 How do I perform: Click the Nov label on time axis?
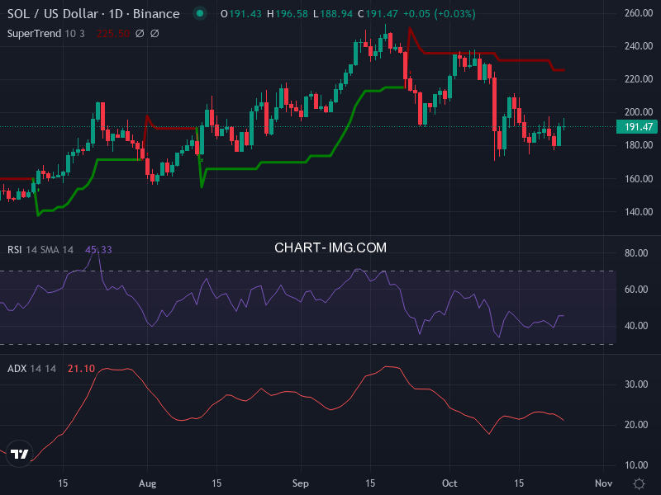pos(603,483)
